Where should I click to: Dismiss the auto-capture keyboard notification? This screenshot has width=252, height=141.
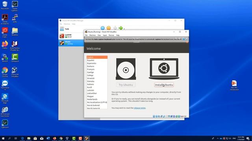pyautogui.click(x=183, y=39)
